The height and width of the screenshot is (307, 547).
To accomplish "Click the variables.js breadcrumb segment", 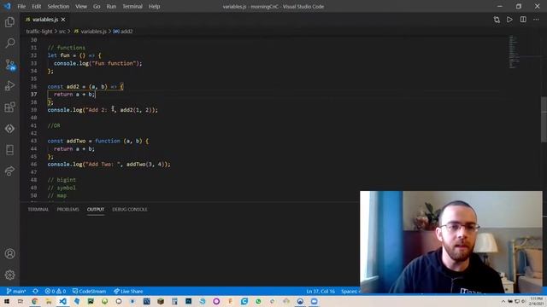I will click(91, 32).
